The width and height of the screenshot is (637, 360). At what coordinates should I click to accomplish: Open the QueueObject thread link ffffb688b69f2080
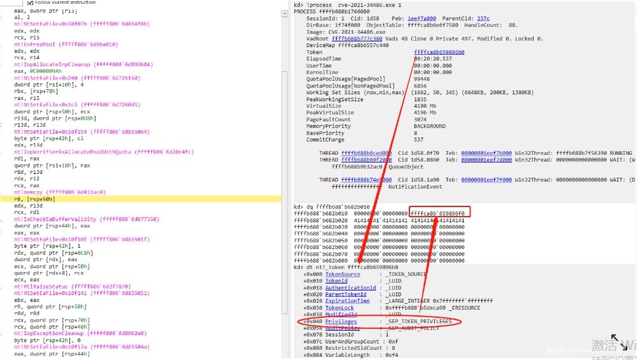367,160
